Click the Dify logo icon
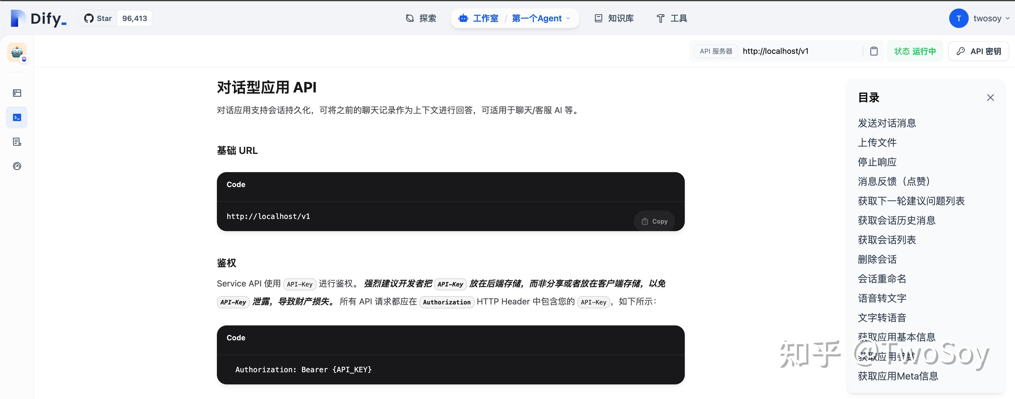Viewport: 1015px width, 399px height. coord(18,18)
